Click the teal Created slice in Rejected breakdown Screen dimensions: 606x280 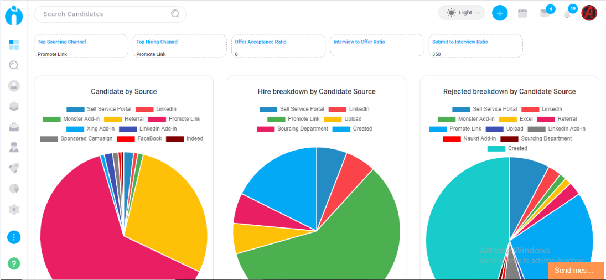tap(468, 220)
